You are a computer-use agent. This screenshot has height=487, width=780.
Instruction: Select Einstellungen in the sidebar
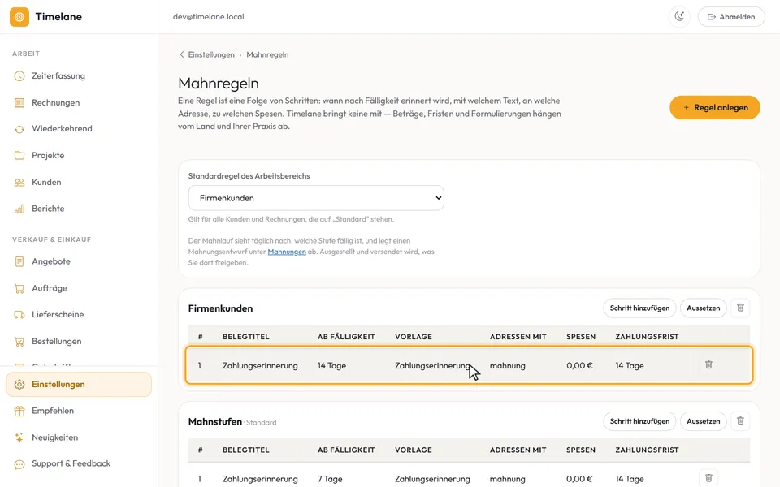coord(79,385)
